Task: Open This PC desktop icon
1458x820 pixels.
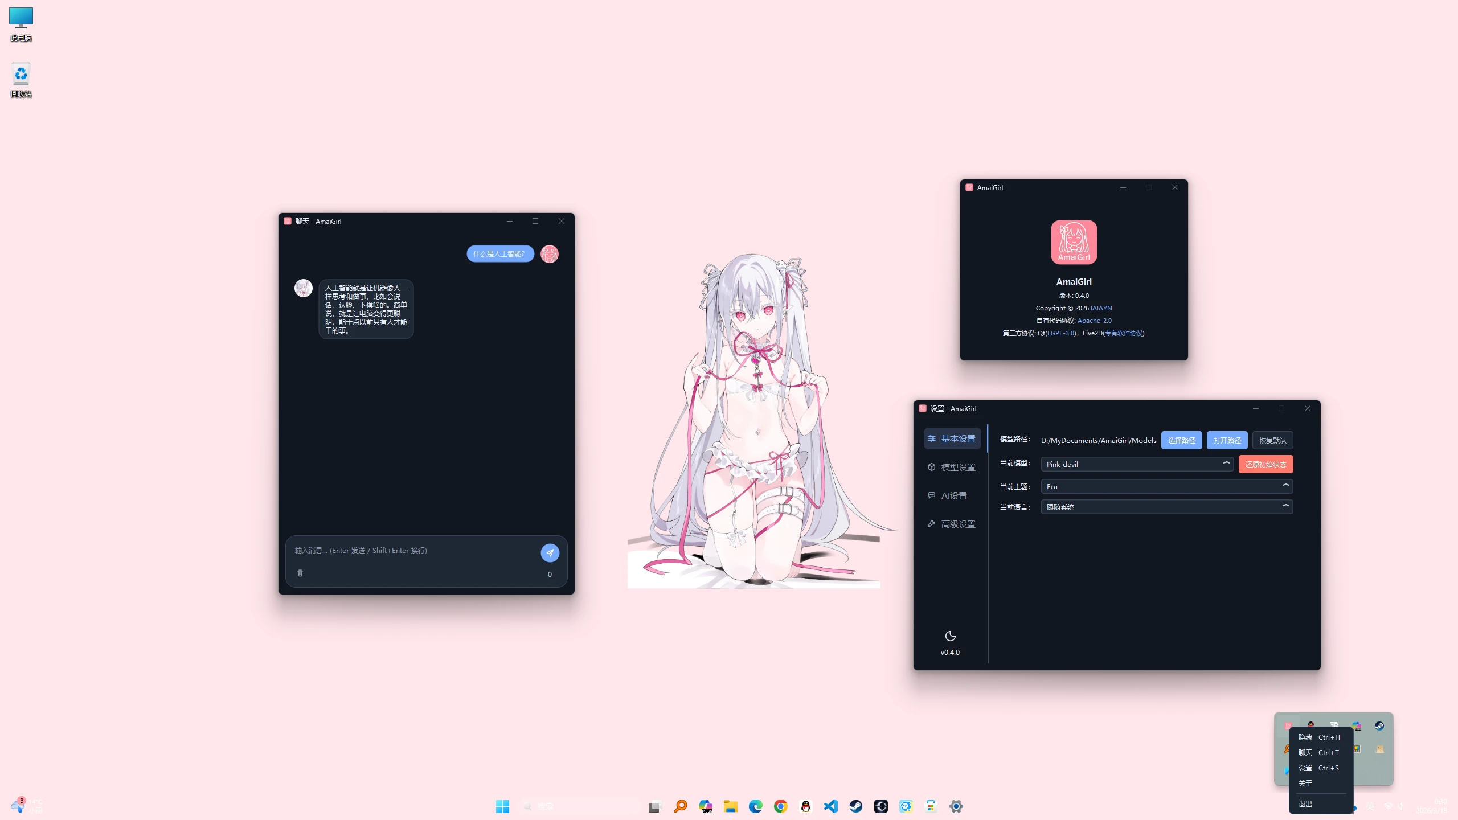Action: click(21, 24)
